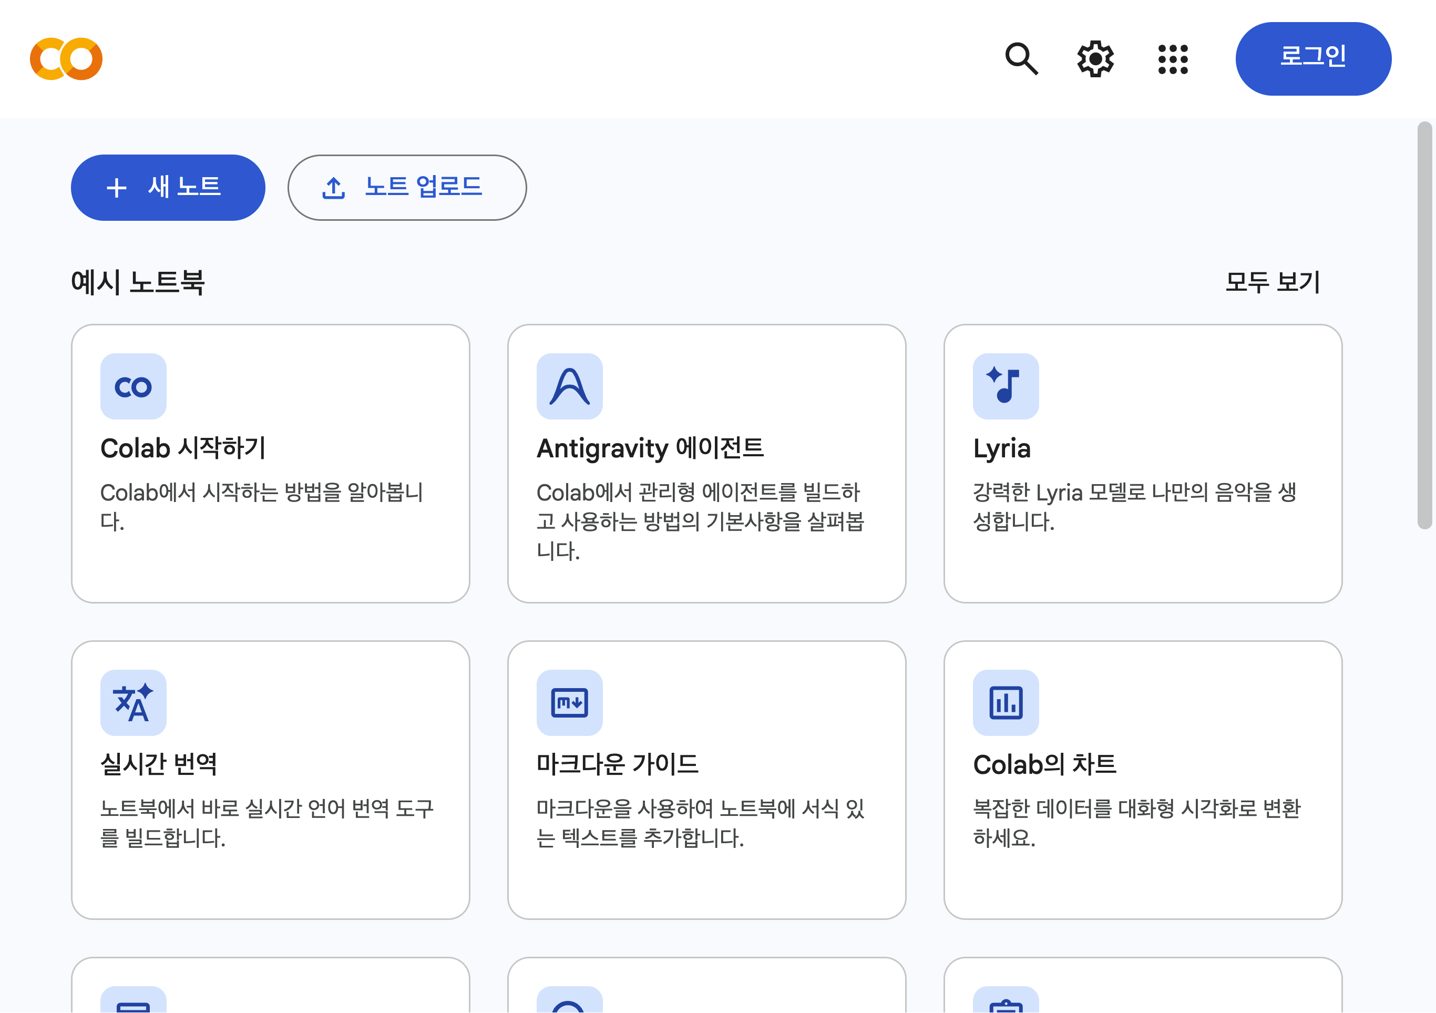Click the bar chart icon on Colab의 차트 card
The width and height of the screenshot is (1436, 1013).
1006,703
